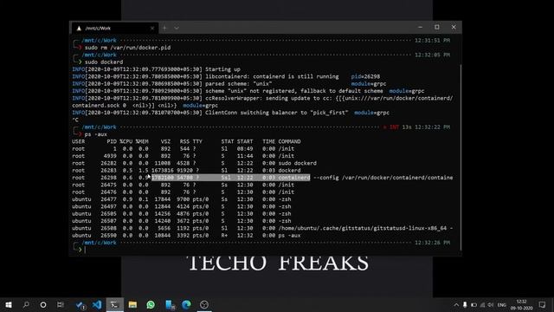Minimize the terminal window
This screenshot has height=312, width=554.
[x=420, y=27]
